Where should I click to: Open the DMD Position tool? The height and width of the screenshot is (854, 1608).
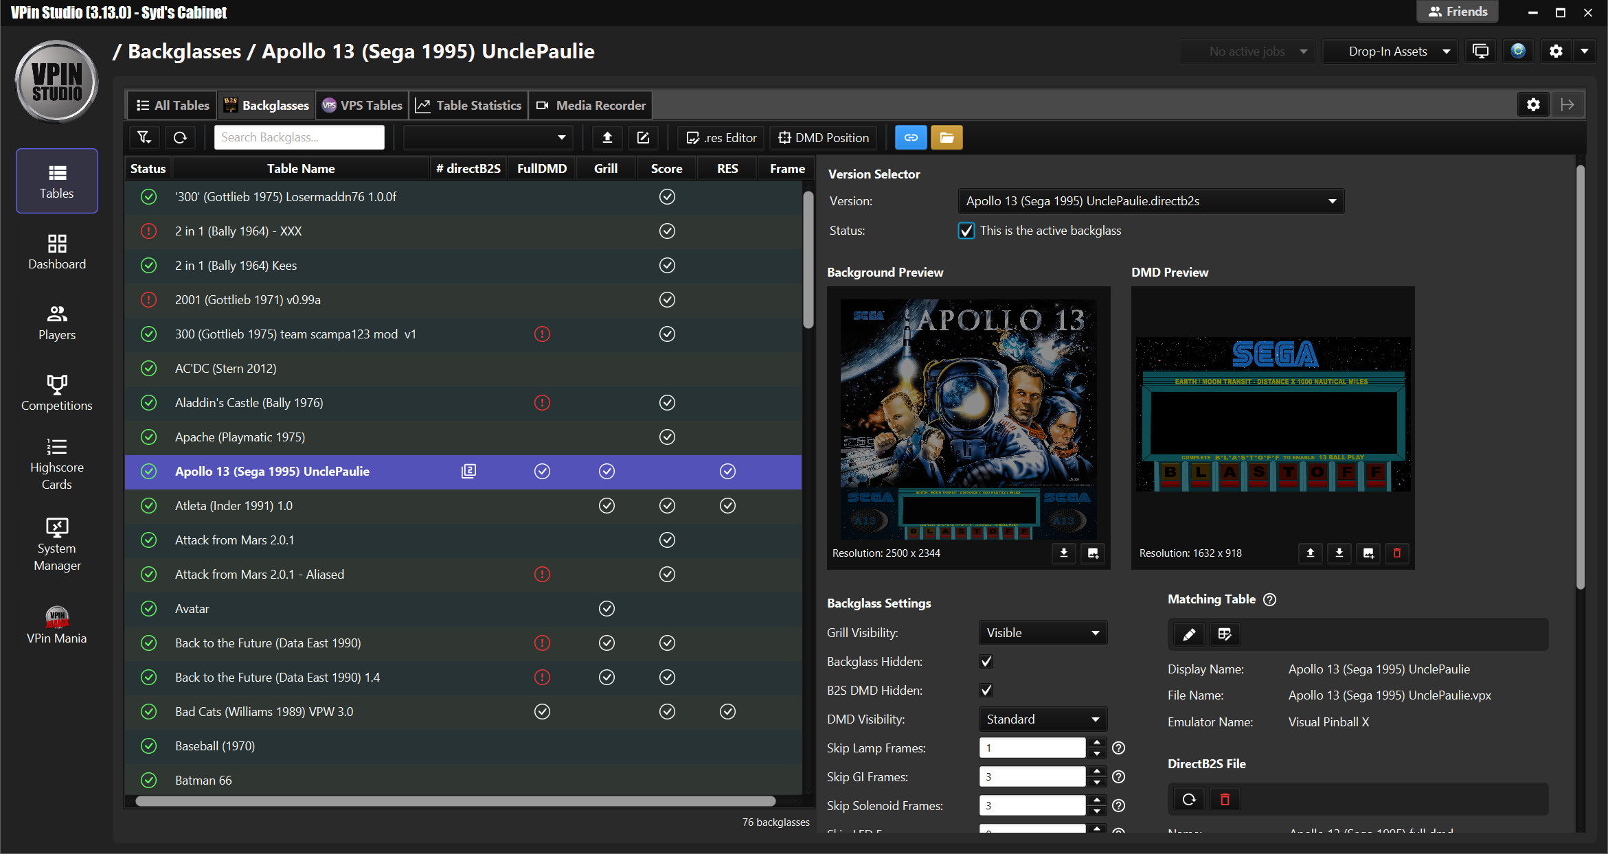824,137
